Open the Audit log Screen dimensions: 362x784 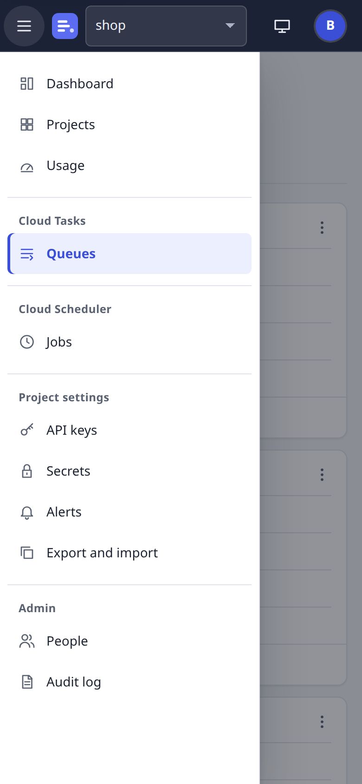(129, 682)
